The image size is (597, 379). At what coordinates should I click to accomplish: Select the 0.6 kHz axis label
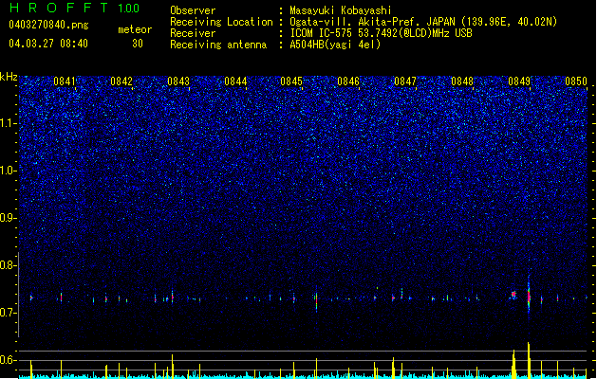tap(8, 360)
